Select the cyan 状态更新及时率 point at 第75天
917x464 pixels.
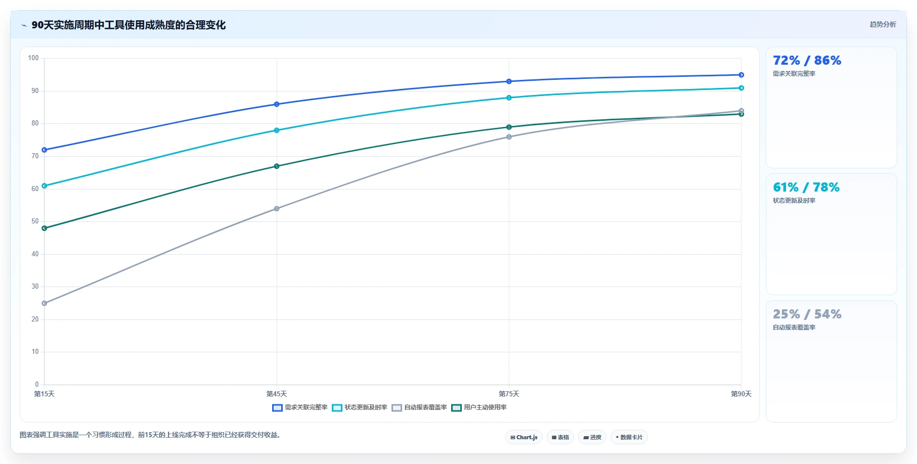(x=509, y=98)
